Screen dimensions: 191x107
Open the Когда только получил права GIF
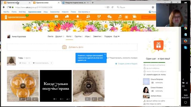[56, 86]
